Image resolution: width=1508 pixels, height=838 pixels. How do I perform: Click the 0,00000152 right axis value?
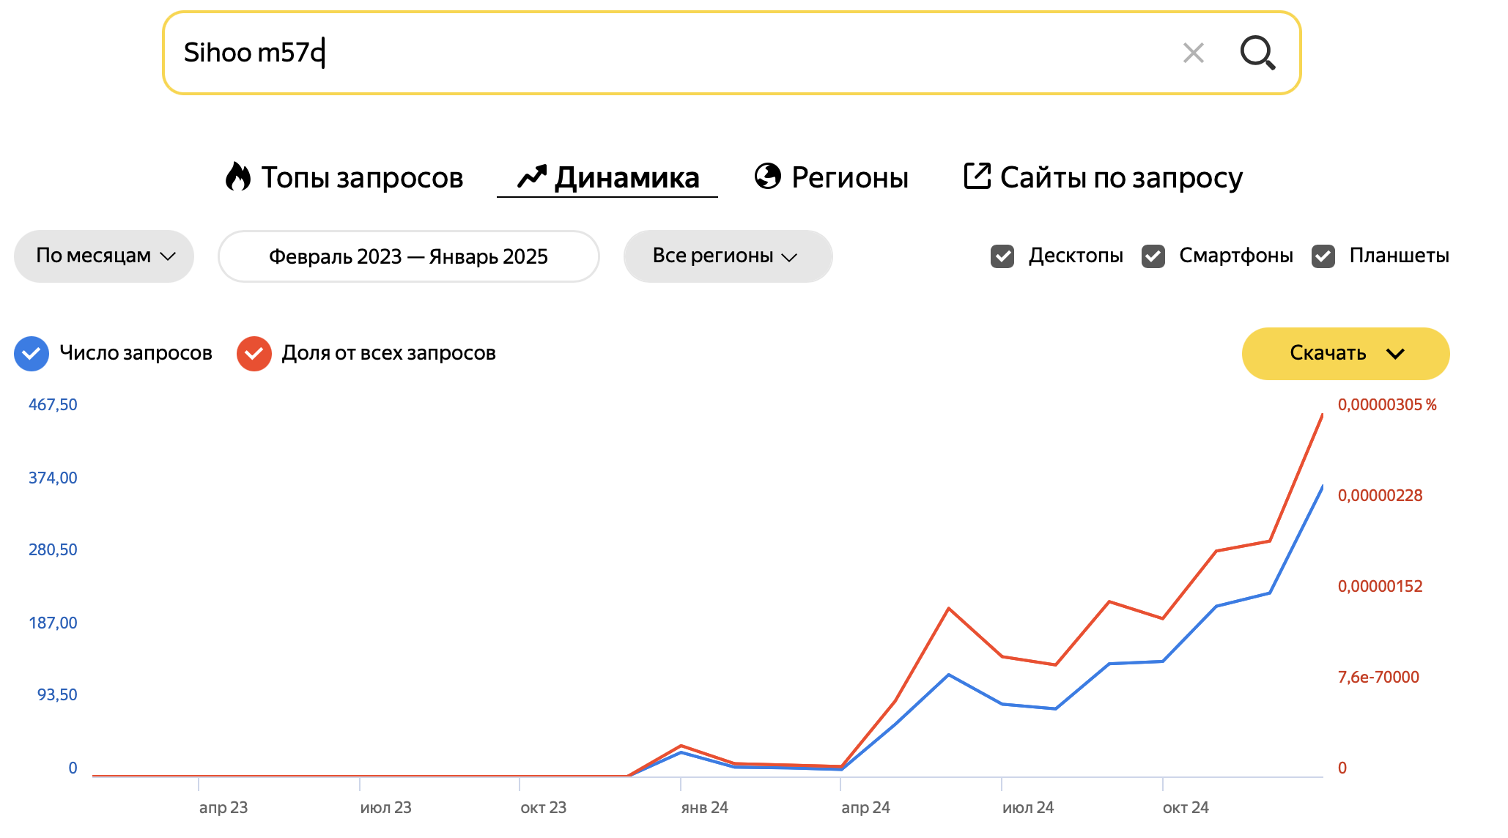point(1380,587)
